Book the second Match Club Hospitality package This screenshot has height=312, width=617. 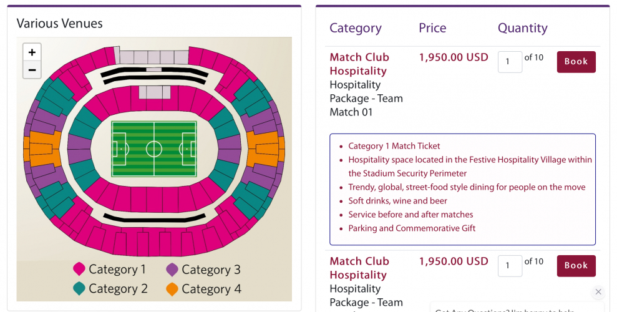[x=576, y=266]
